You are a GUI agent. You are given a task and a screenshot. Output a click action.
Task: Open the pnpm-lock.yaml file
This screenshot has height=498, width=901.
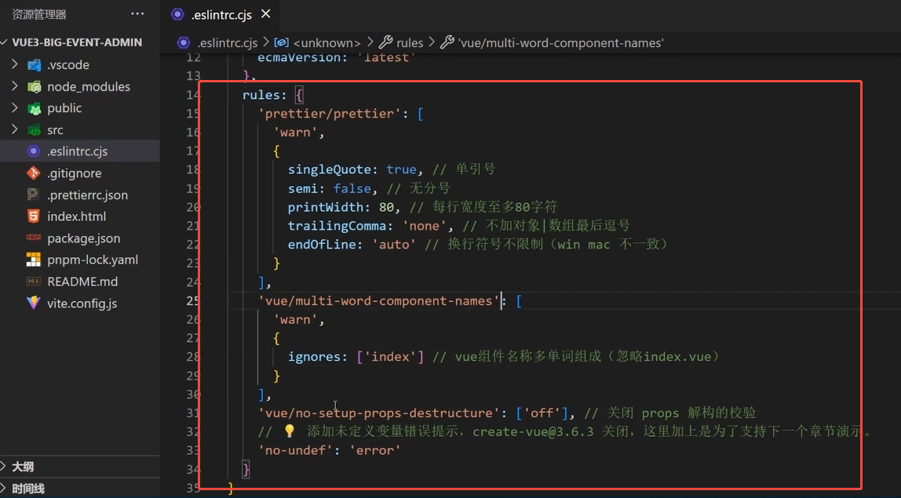[93, 260]
